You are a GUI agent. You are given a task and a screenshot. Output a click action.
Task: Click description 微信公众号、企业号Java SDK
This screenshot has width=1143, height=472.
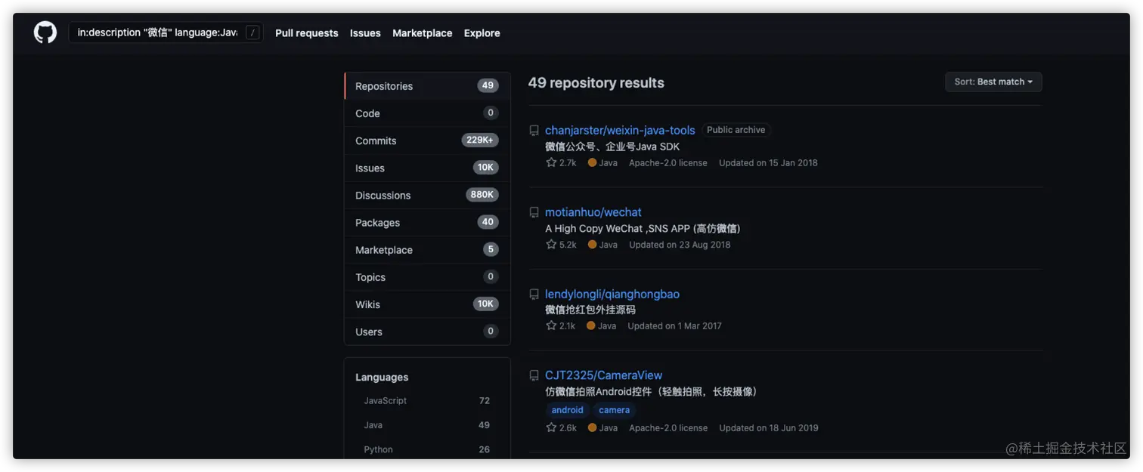(612, 147)
